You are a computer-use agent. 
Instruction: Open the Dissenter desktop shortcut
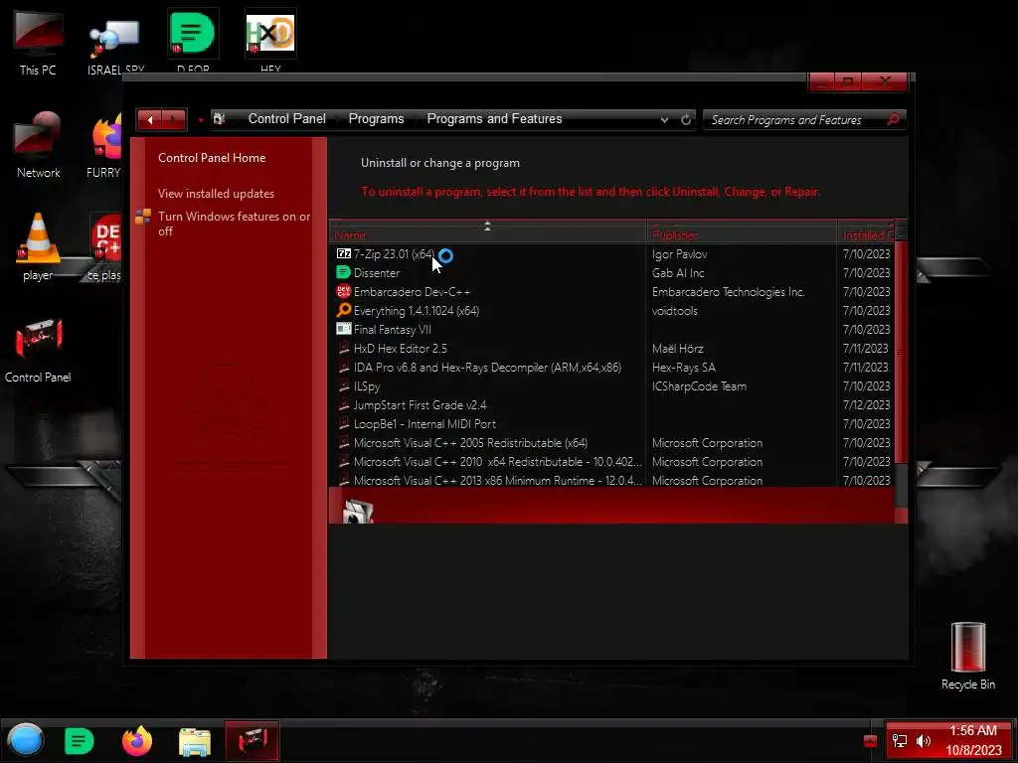coord(193,40)
